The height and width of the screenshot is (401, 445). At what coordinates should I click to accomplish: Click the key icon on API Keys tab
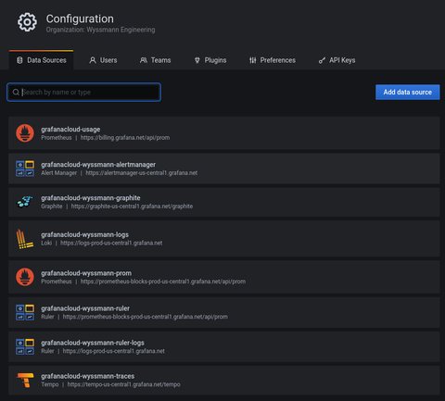click(x=322, y=60)
